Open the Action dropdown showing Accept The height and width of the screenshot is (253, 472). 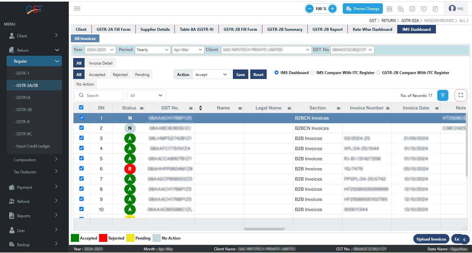(x=211, y=74)
